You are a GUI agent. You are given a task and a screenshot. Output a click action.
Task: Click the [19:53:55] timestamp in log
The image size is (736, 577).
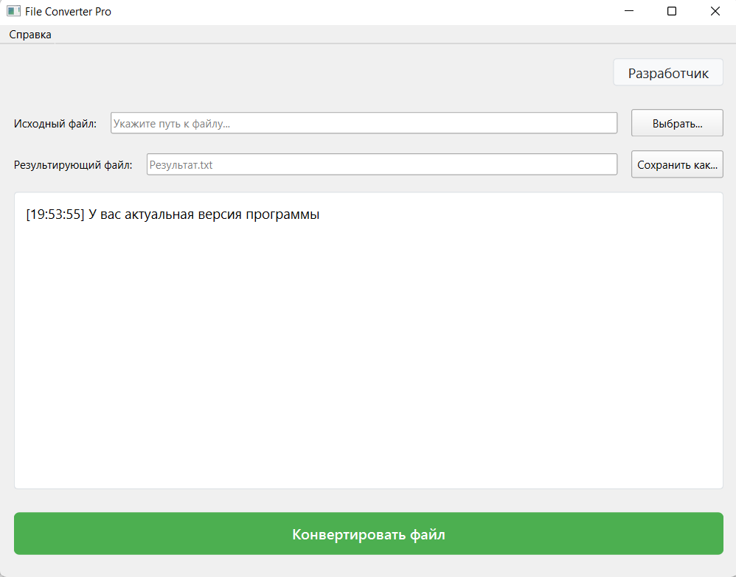point(55,214)
